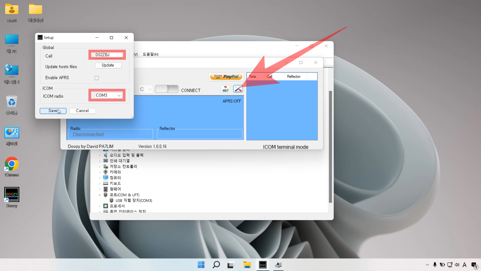
Task: Select the 휴지통 recycle bin icon
Action: [x=12, y=105]
